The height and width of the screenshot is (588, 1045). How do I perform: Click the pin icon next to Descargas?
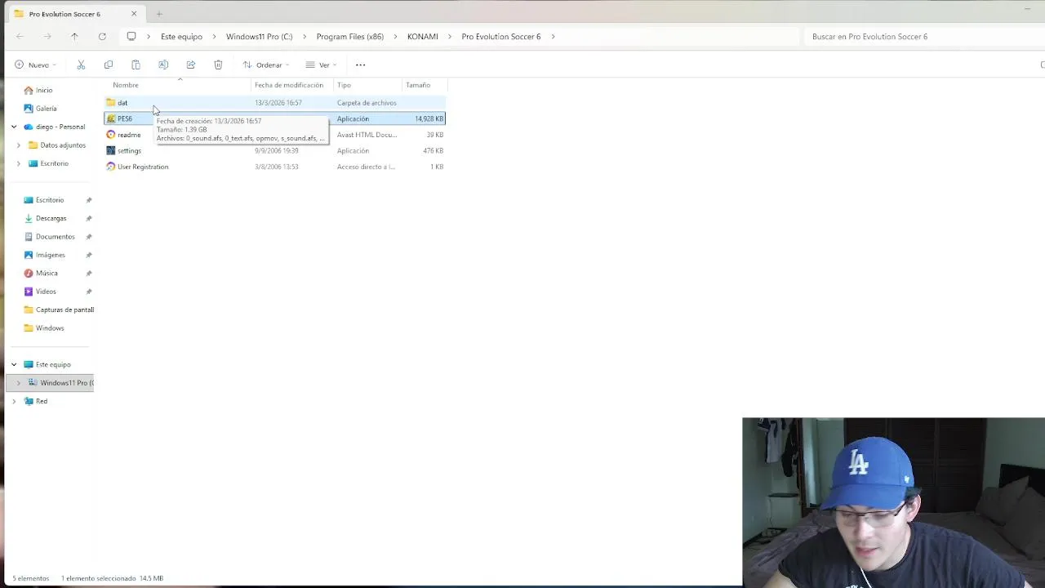(x=89, y=218)
